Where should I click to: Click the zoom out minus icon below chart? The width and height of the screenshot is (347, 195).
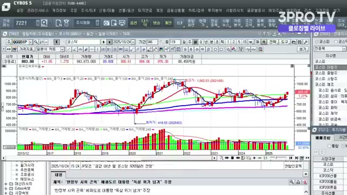(260, 158)
